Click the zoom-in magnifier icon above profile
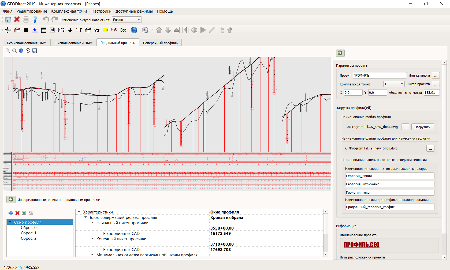The height and width of the screenshot is (270, 450). (14, 51)
